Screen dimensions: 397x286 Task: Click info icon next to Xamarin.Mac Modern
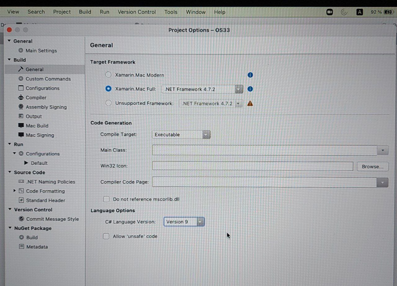point(250,75)
